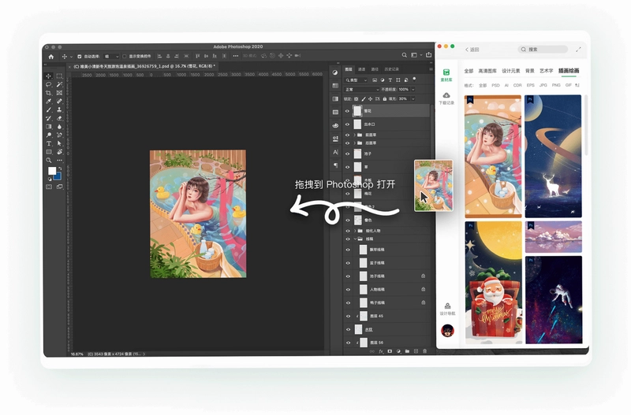Open the glowing deer planet thumbnail
Viewport: 631px width, 415px height.
pos(554,156)
